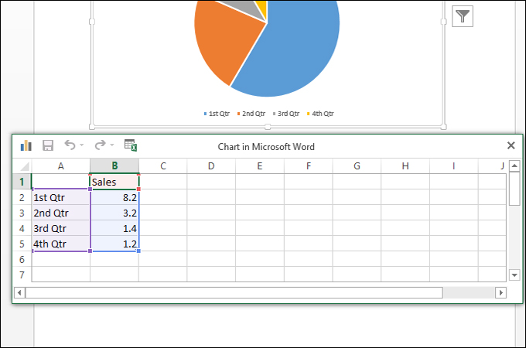
Task: Select the cell with value 1.4
Action: click(x=114, y=228)
